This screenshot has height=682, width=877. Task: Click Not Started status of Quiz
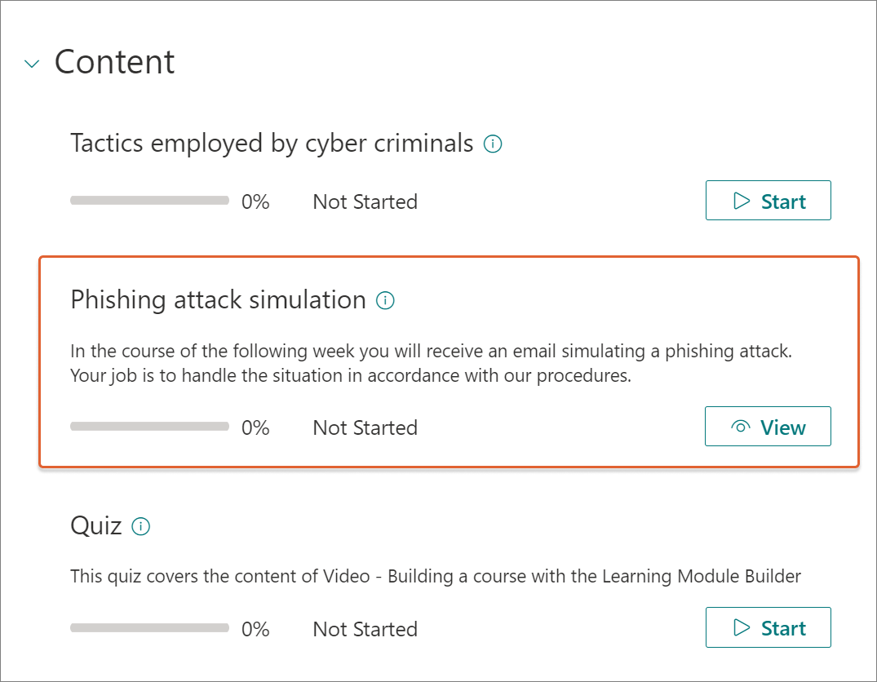click(365, 630)
